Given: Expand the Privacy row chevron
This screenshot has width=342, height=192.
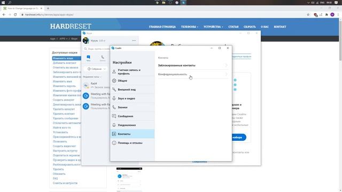Looking at the screenshot, I should coord(226,74).
